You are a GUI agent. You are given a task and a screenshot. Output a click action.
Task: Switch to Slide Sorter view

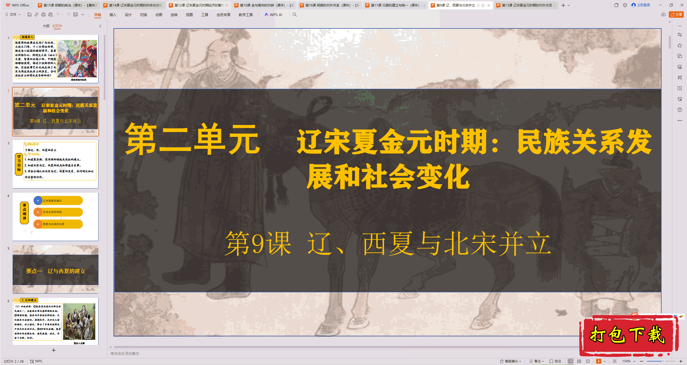(579, 361)
